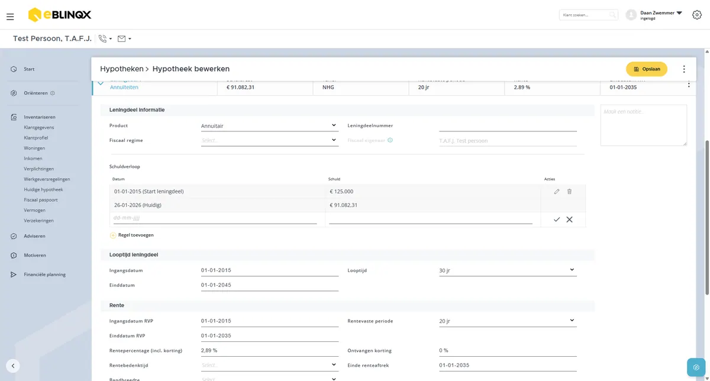
Task: Click the eBlinqx logo
Action: click(60, 14)
